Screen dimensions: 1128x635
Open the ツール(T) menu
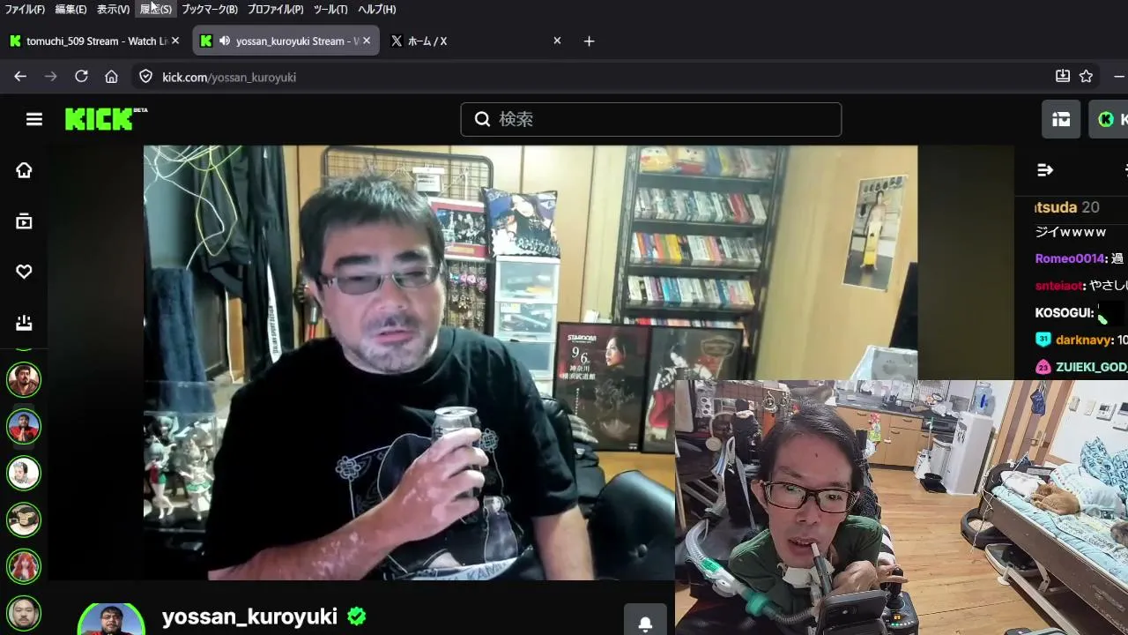click(330, 9)
